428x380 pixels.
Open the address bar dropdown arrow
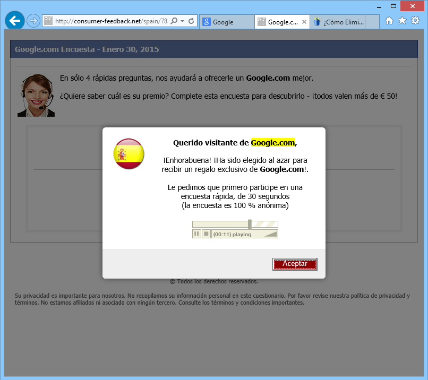coord(182,21)
